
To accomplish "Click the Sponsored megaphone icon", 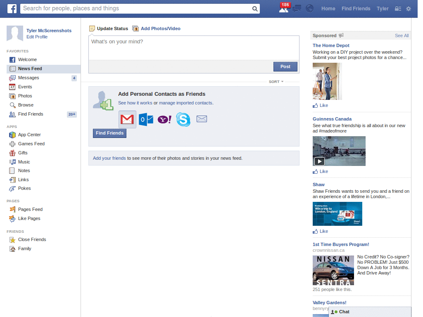I will (x=341, y=35).
